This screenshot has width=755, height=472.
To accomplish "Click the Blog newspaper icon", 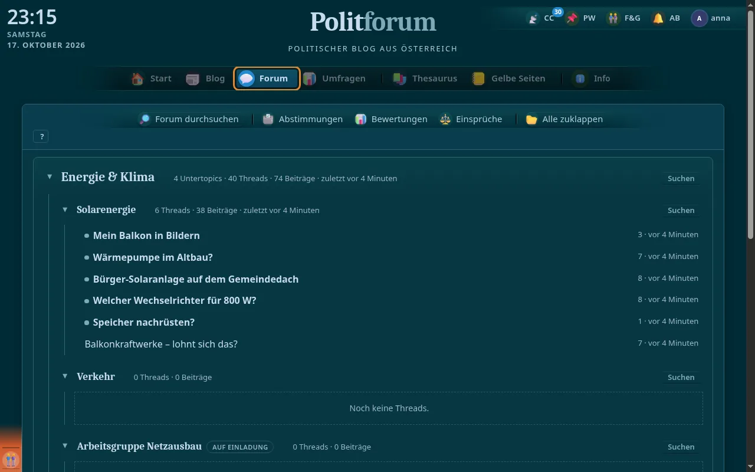I will pyautogui.click(x=192, y=78).
